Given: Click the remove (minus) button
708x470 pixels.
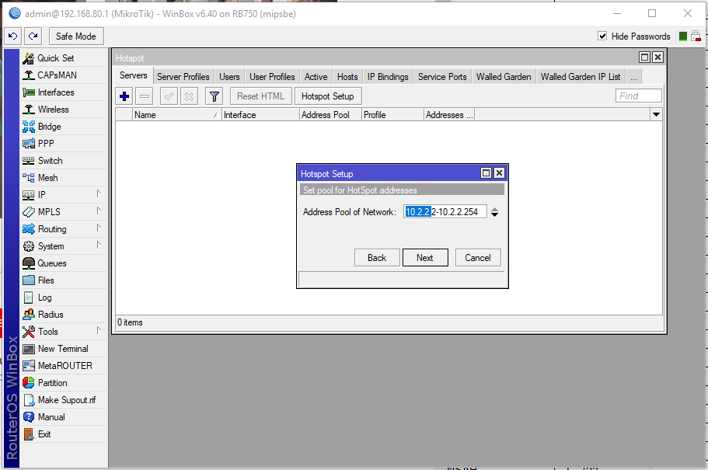Looking at the screenshot, I should (x=145, y=96).
